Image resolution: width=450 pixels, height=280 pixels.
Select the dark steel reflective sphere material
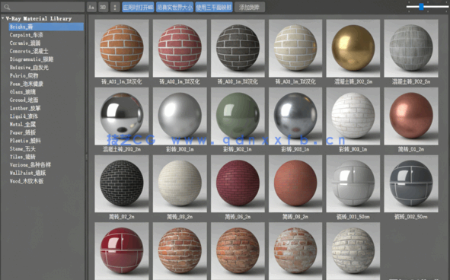coord(295,116)
